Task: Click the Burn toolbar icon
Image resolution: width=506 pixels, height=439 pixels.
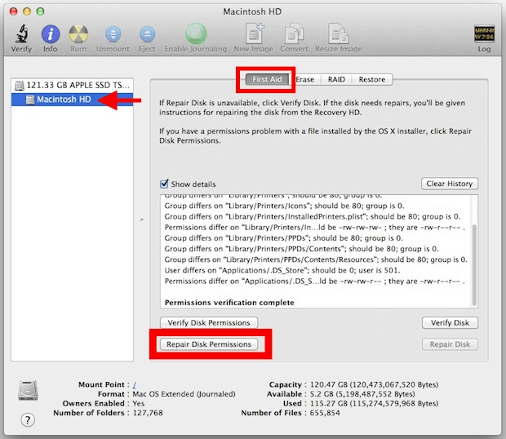Action: pos(78,34)
